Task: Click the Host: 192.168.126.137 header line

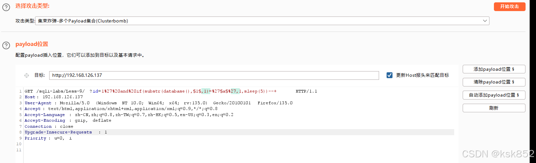Action: (54, 97)
